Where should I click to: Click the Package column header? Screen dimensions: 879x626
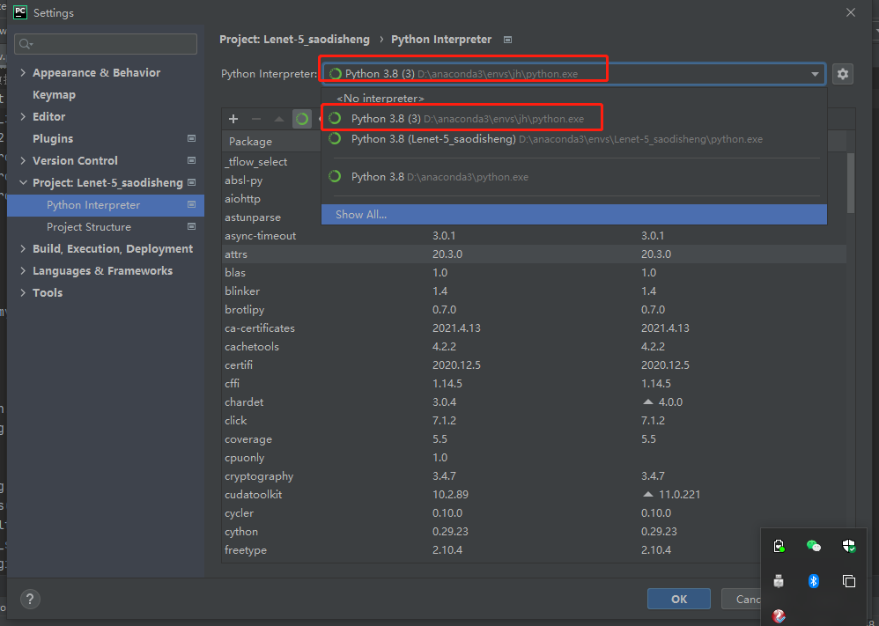[271, 142]
